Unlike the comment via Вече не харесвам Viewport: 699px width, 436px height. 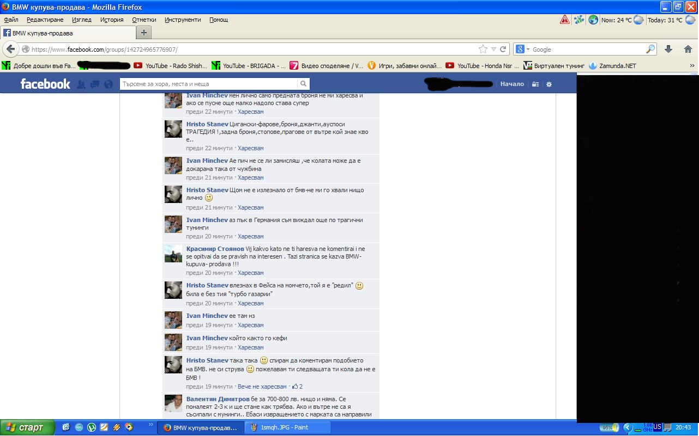(x=262, y=386)
